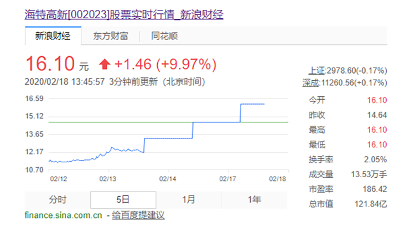Click the 最低 label
Image resolution: width=415 pixels, height=227 pixels.
(317, 145)
